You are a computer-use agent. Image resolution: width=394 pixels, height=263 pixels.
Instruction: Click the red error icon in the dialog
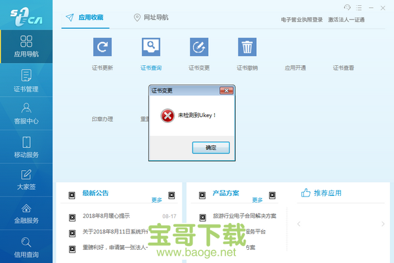167,116
